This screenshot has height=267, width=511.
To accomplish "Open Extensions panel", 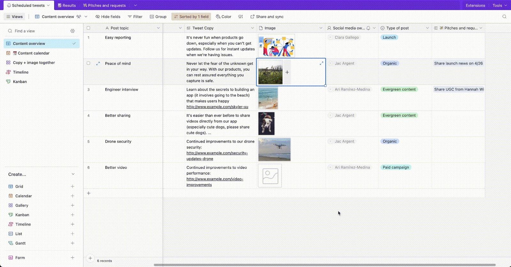I will tap(475, 5).
